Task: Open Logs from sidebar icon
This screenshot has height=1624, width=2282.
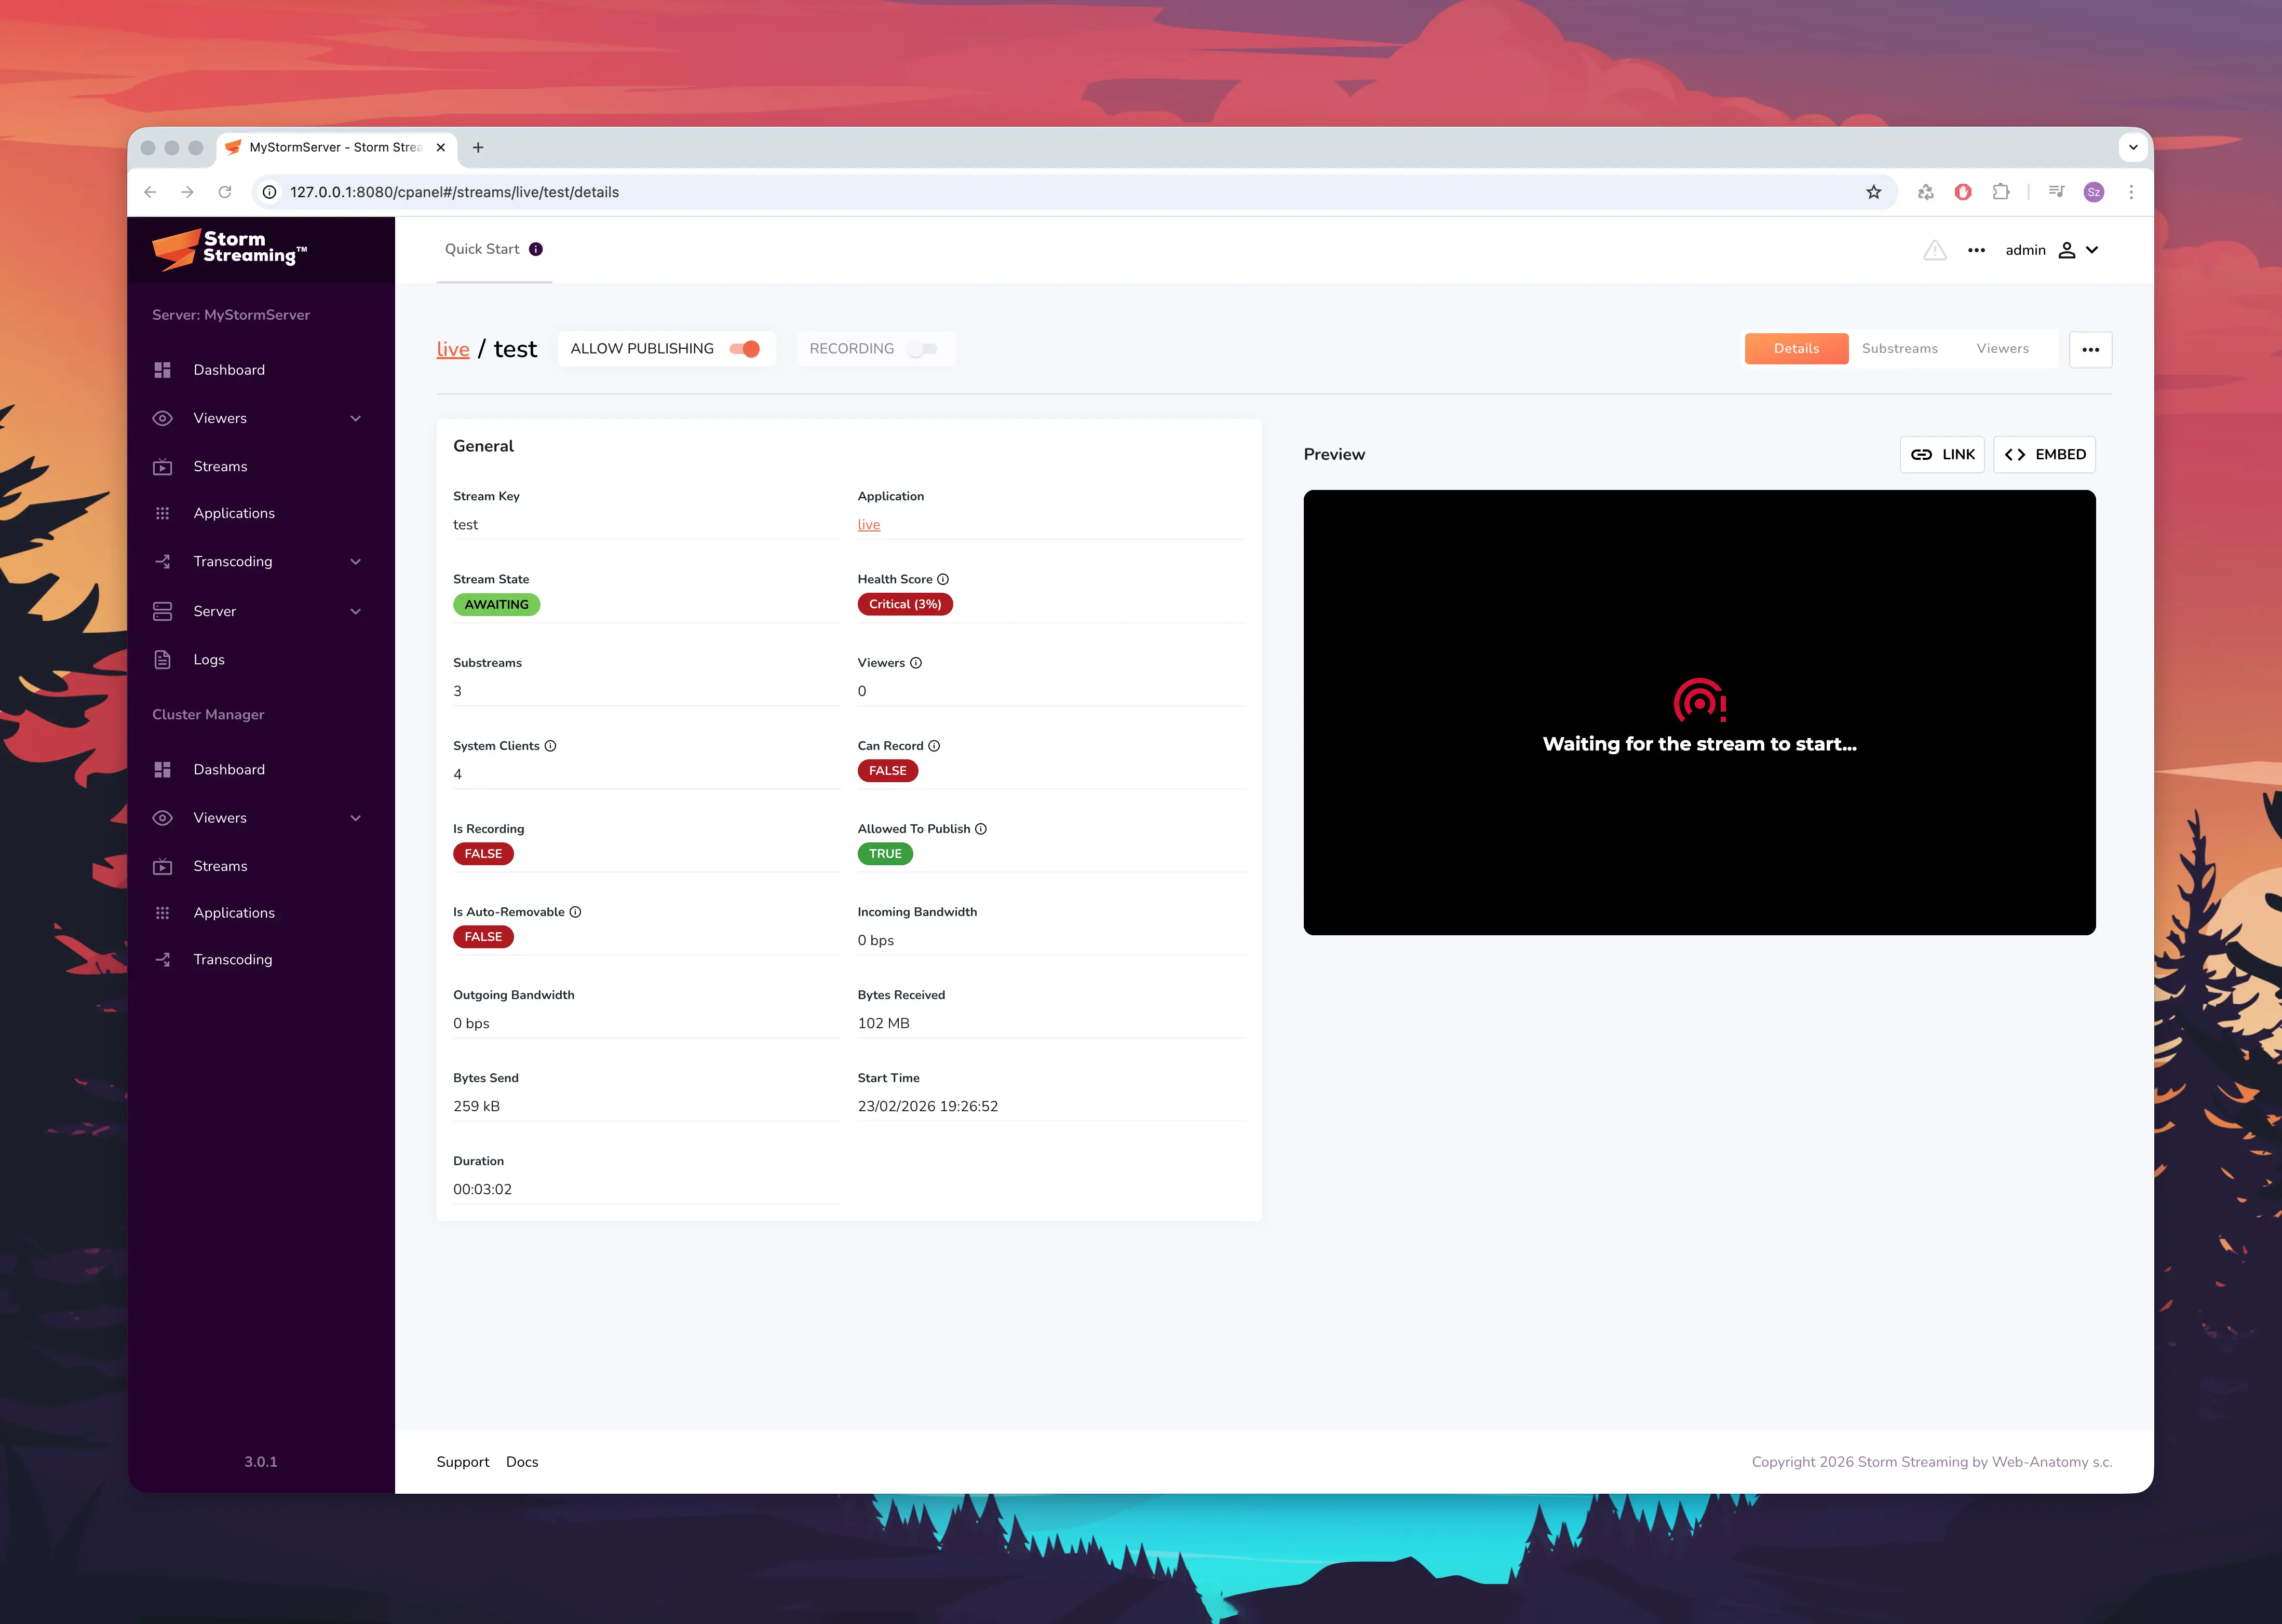Action: click(163, 659)
